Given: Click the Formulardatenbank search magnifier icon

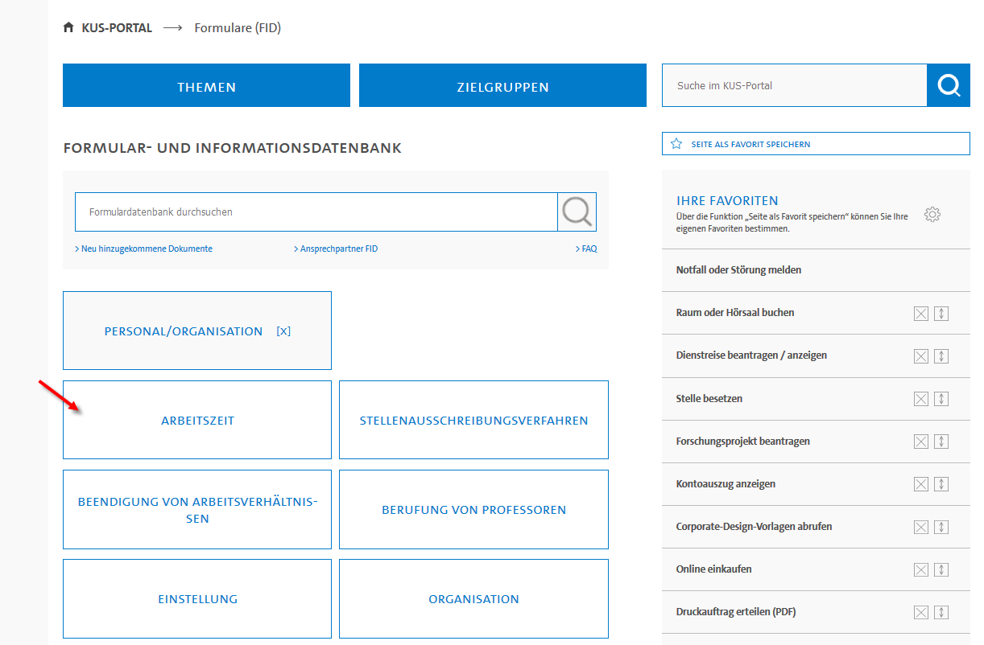Looking at the screenshot, I should pyautogui.click(x=577, y=212).
